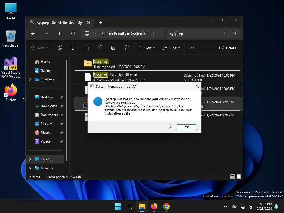Click File Explorer in taskbar
This screenshot has width=284, height=213.
(x=142, y=206)
